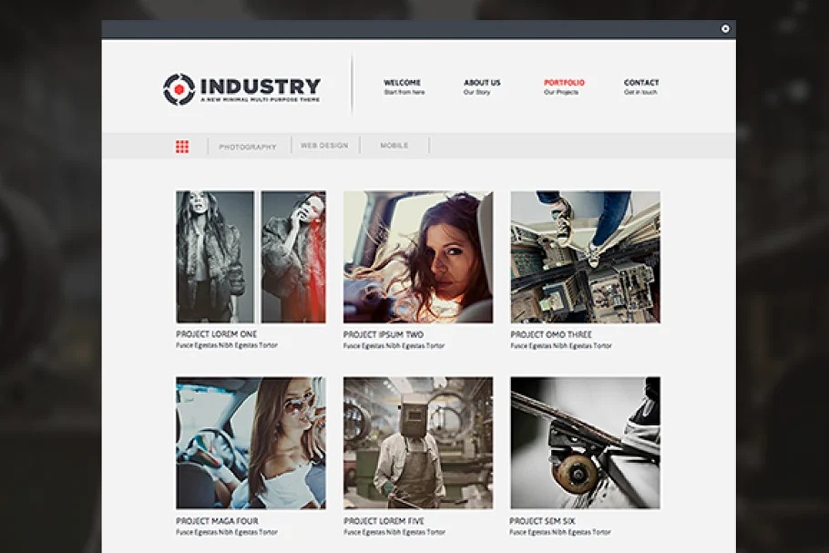Click the Project Ipsum Two title link
This screenshot has height=553, width=829.
[384, 334]
